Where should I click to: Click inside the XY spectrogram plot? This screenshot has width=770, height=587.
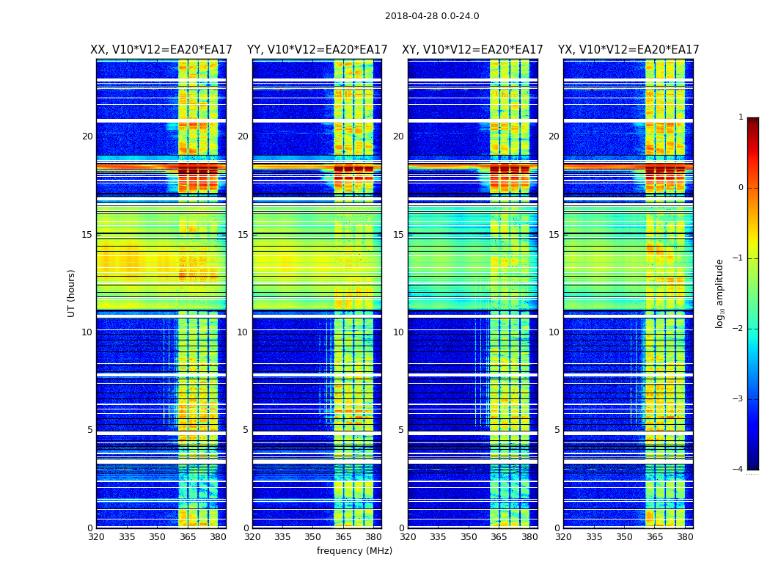point(472,293)
